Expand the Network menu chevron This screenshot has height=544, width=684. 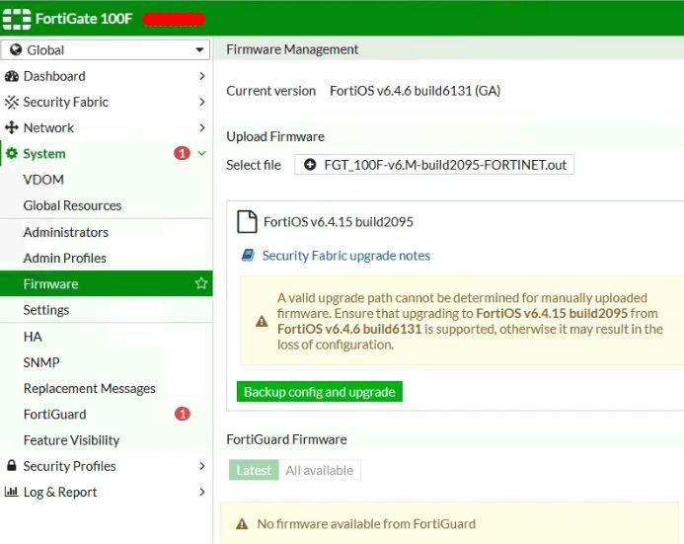pyautogui.click(x=202, y=127)
